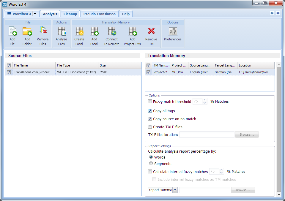Sort by Size column header
Viewport: 285px width, 201px height.
119,65
